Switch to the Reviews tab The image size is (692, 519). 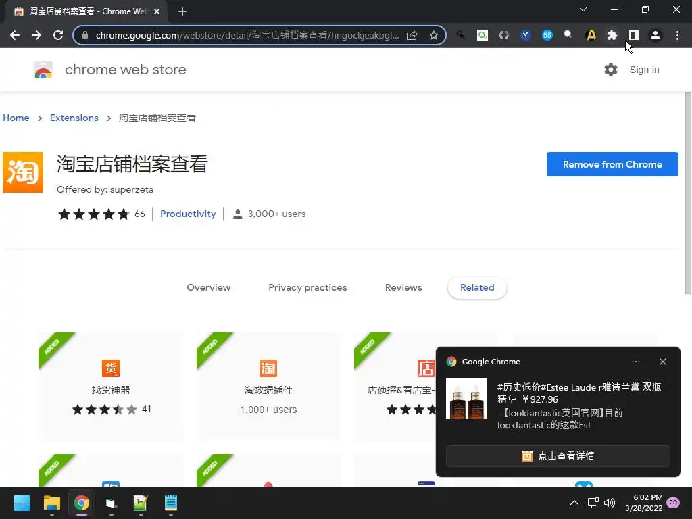(x=403, y=287)
